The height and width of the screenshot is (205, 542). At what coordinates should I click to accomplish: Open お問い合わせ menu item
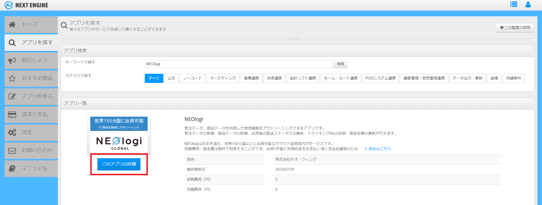click(x=31, y=151)
